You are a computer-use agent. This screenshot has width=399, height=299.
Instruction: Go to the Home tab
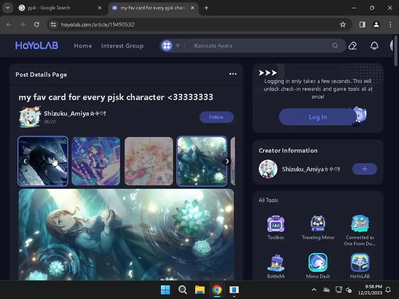tap(83, 46)
